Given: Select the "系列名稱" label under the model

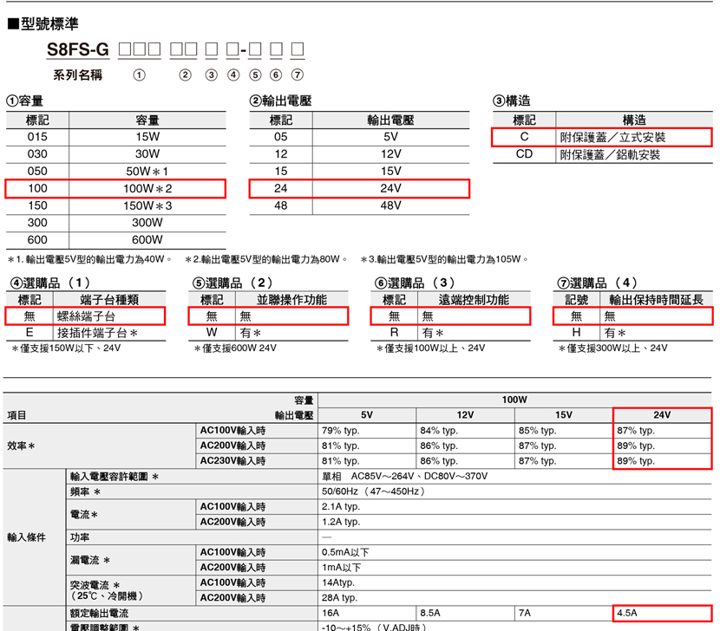Looking at the screenshot, I should point(77,75).
